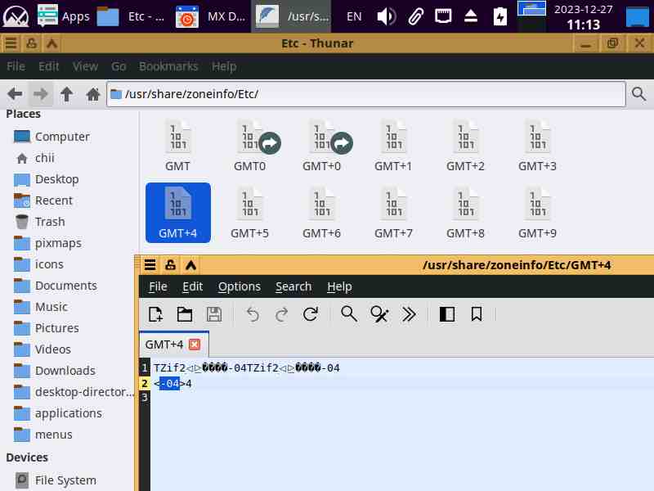Image resolution: width=654 pixels, height=491 pixels.
Task: Expand the toolbar overflow chevrons
Action: pos(409,314)
